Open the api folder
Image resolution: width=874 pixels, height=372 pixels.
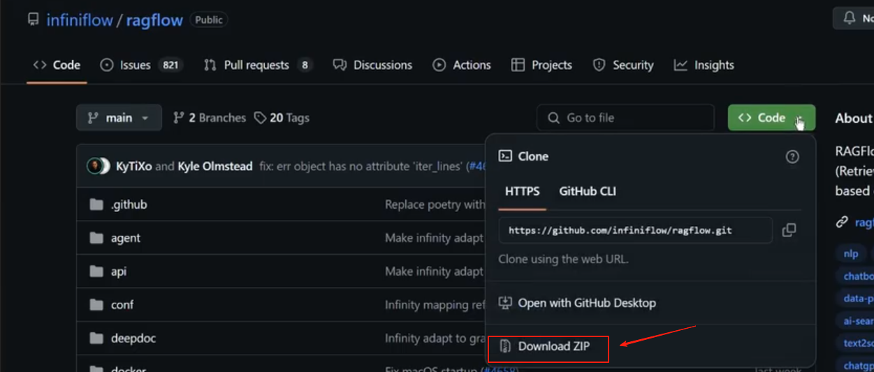[119, 271]
